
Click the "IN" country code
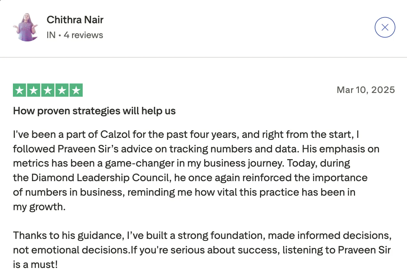pos(51,35)
